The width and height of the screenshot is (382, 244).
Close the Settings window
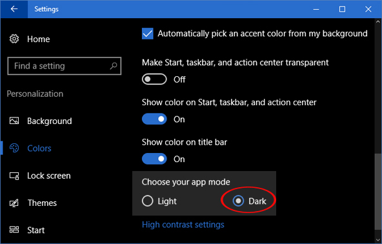click(368, 9)
